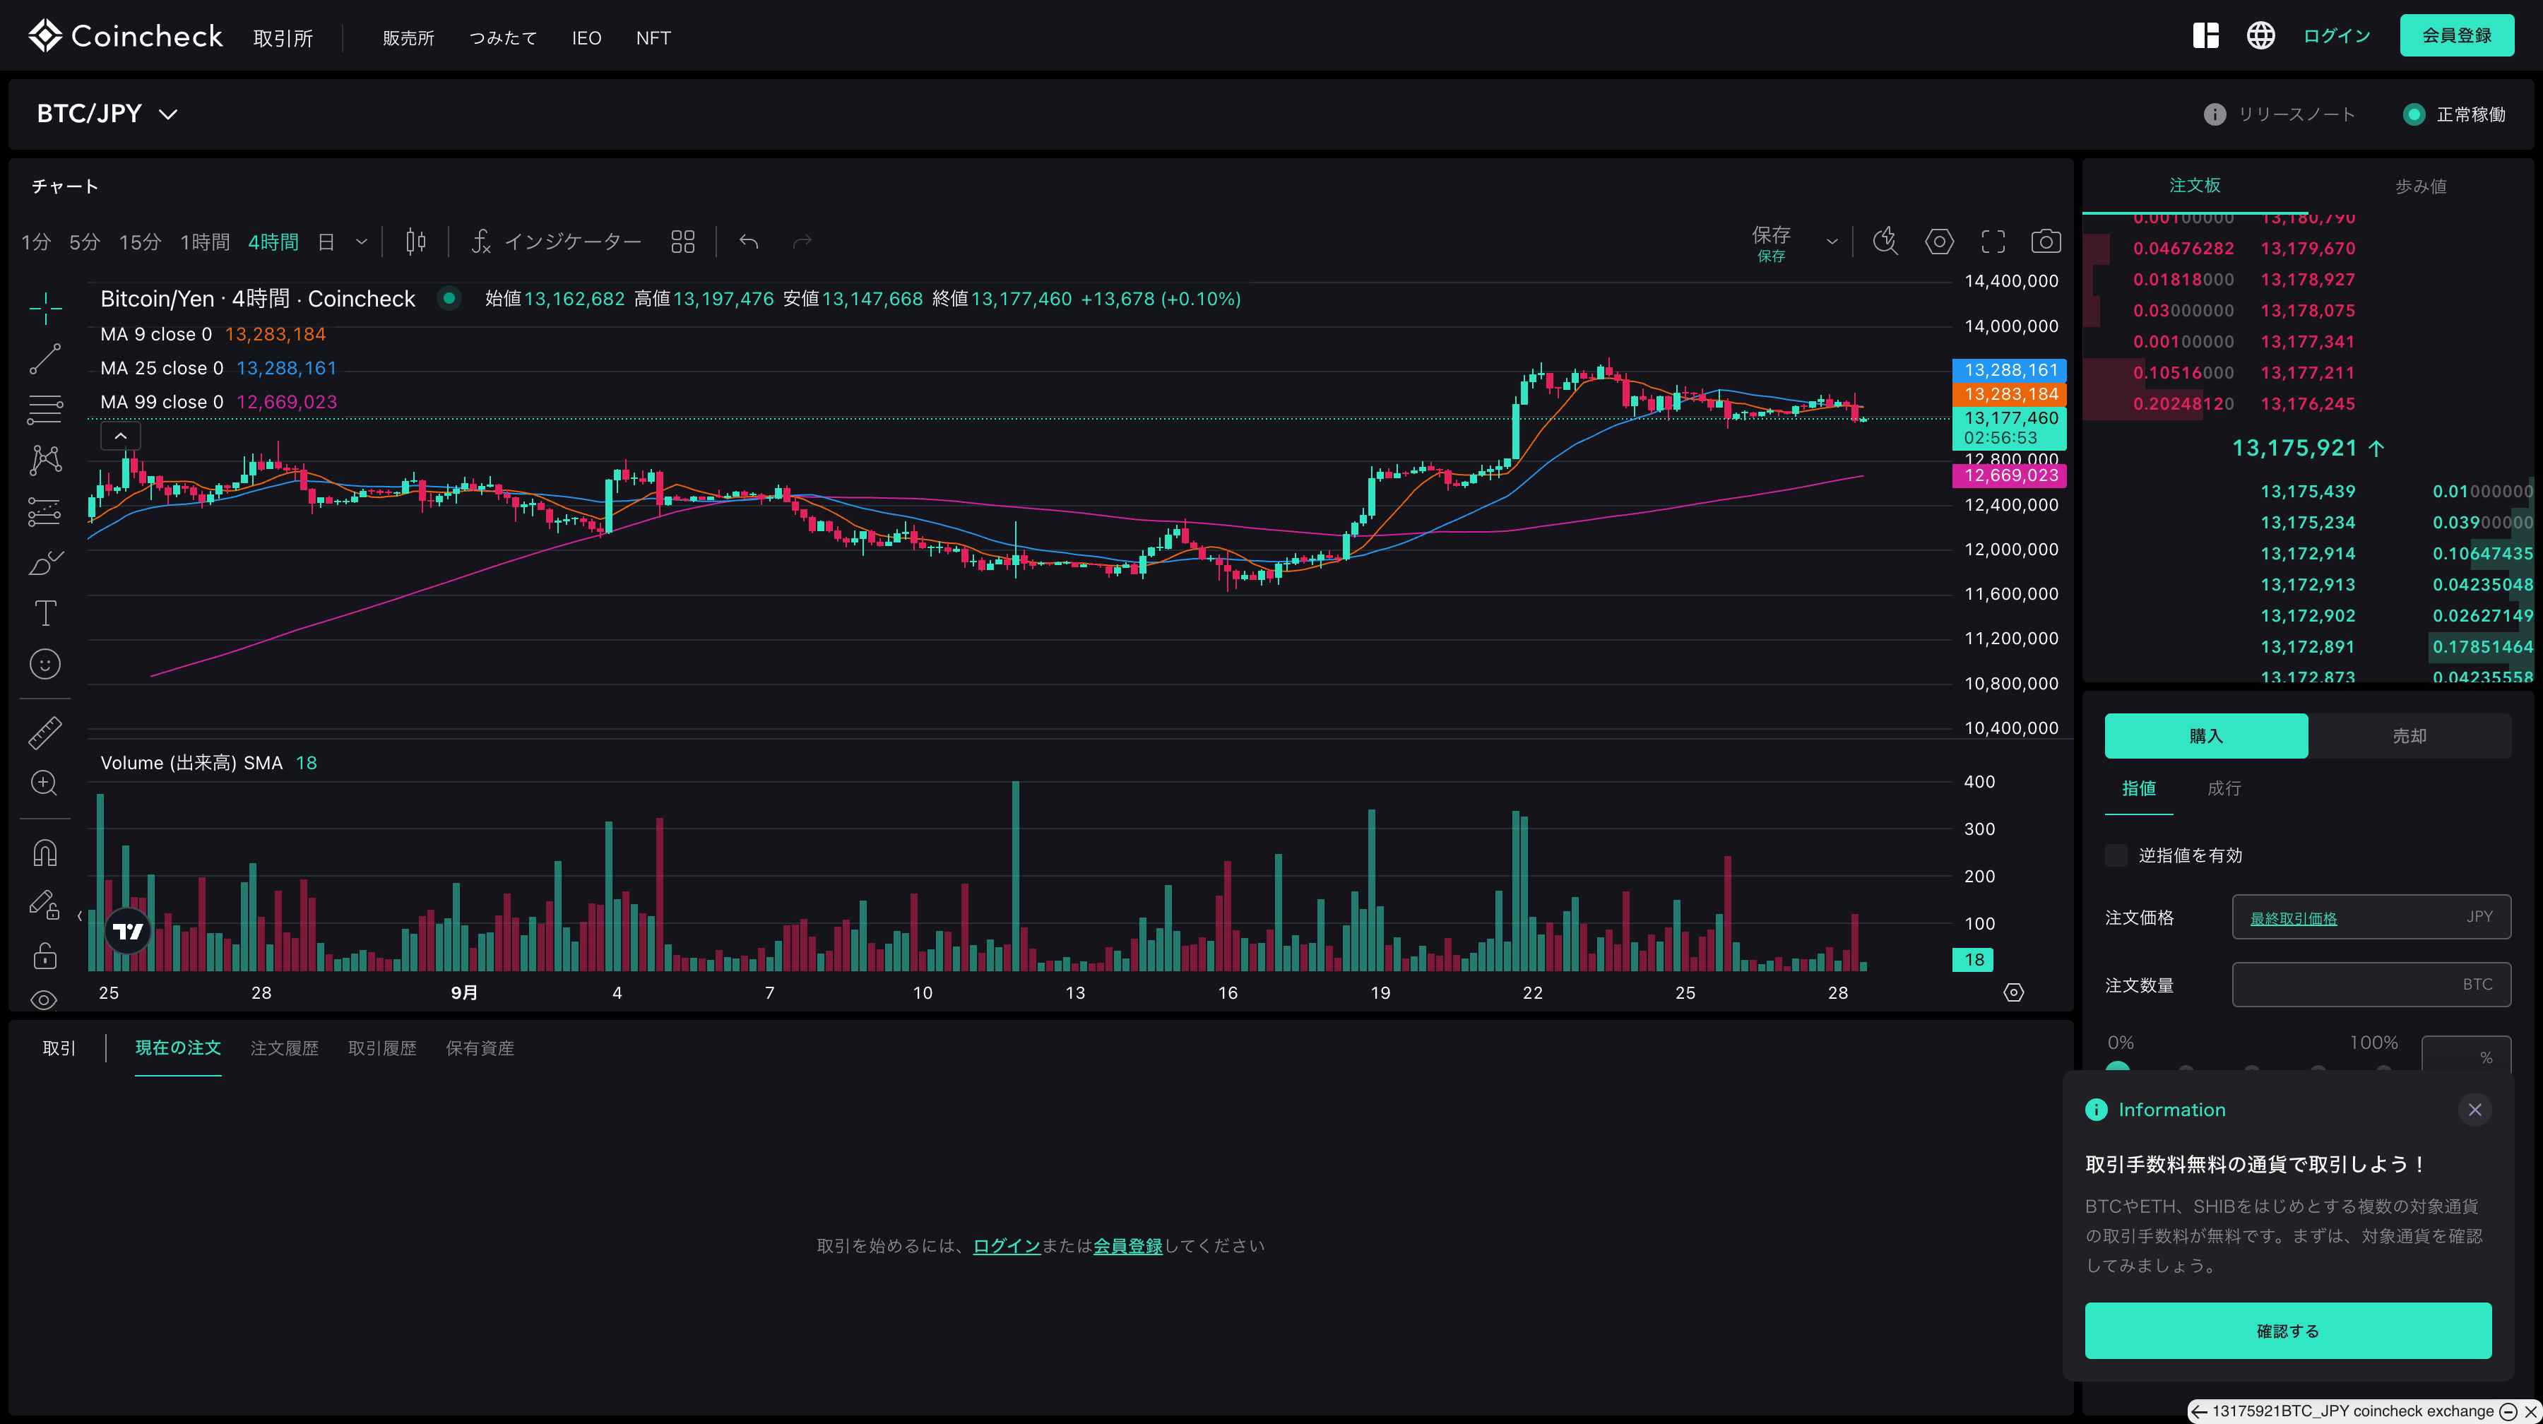
Task: Enable the 逆指値を有効 checkbox
Action: (2116, 855)
